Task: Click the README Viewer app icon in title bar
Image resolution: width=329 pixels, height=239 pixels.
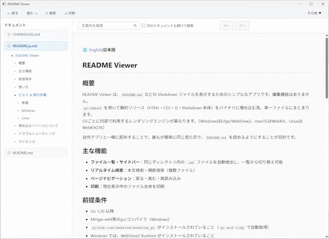Action: coord(4,4)
